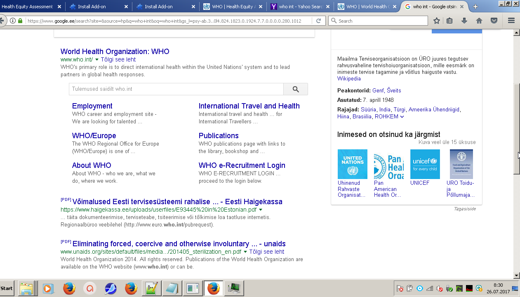The width and height of the screenshot is (520, 297).
Task: Launch first Firefox icon in taskbar
Action: (69, 288)
